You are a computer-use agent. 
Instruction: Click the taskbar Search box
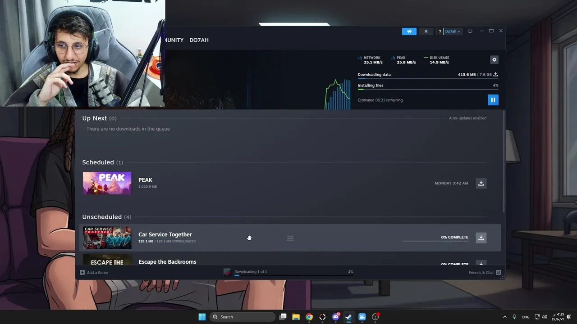(243, 317)
